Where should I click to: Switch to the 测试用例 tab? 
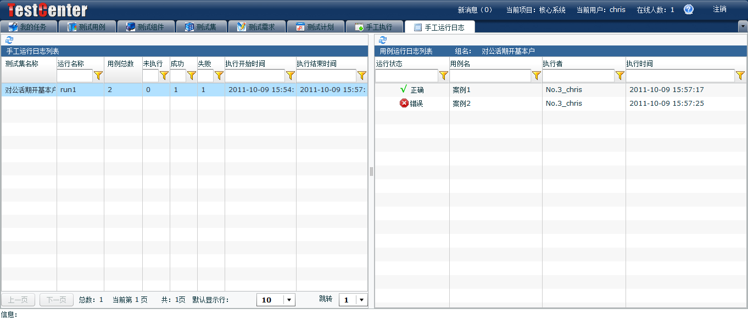pyautogui.click(x=86, y=27)
